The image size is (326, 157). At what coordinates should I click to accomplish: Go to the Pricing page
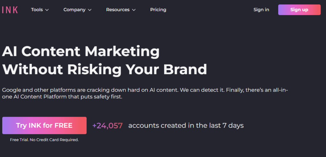coord(158,10)
